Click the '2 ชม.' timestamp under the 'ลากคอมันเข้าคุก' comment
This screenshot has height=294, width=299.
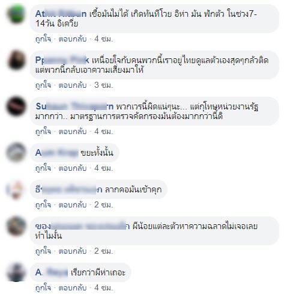point(103,205)
